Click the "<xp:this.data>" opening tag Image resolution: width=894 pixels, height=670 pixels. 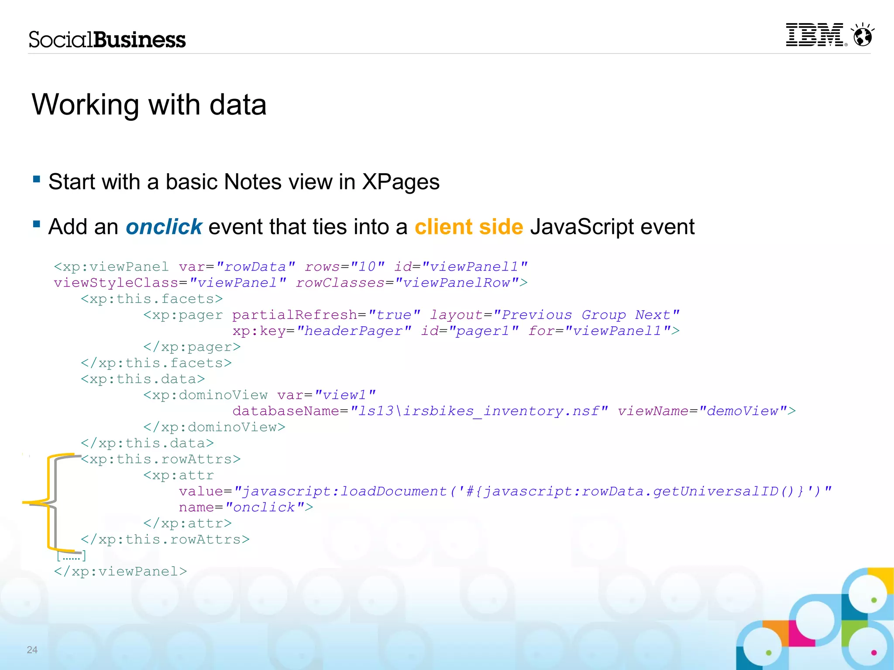point(143,379)
